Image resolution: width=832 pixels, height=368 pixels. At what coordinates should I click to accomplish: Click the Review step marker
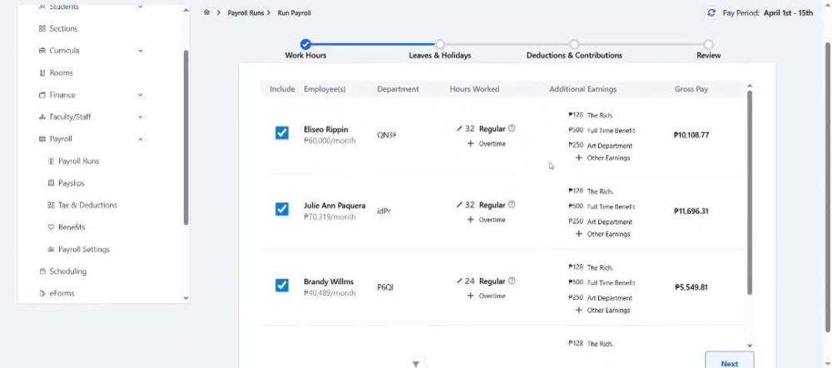(x=708, y=44)
